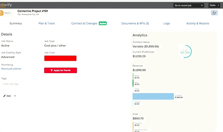Click the Cost plus / other job type

point(55,46)
